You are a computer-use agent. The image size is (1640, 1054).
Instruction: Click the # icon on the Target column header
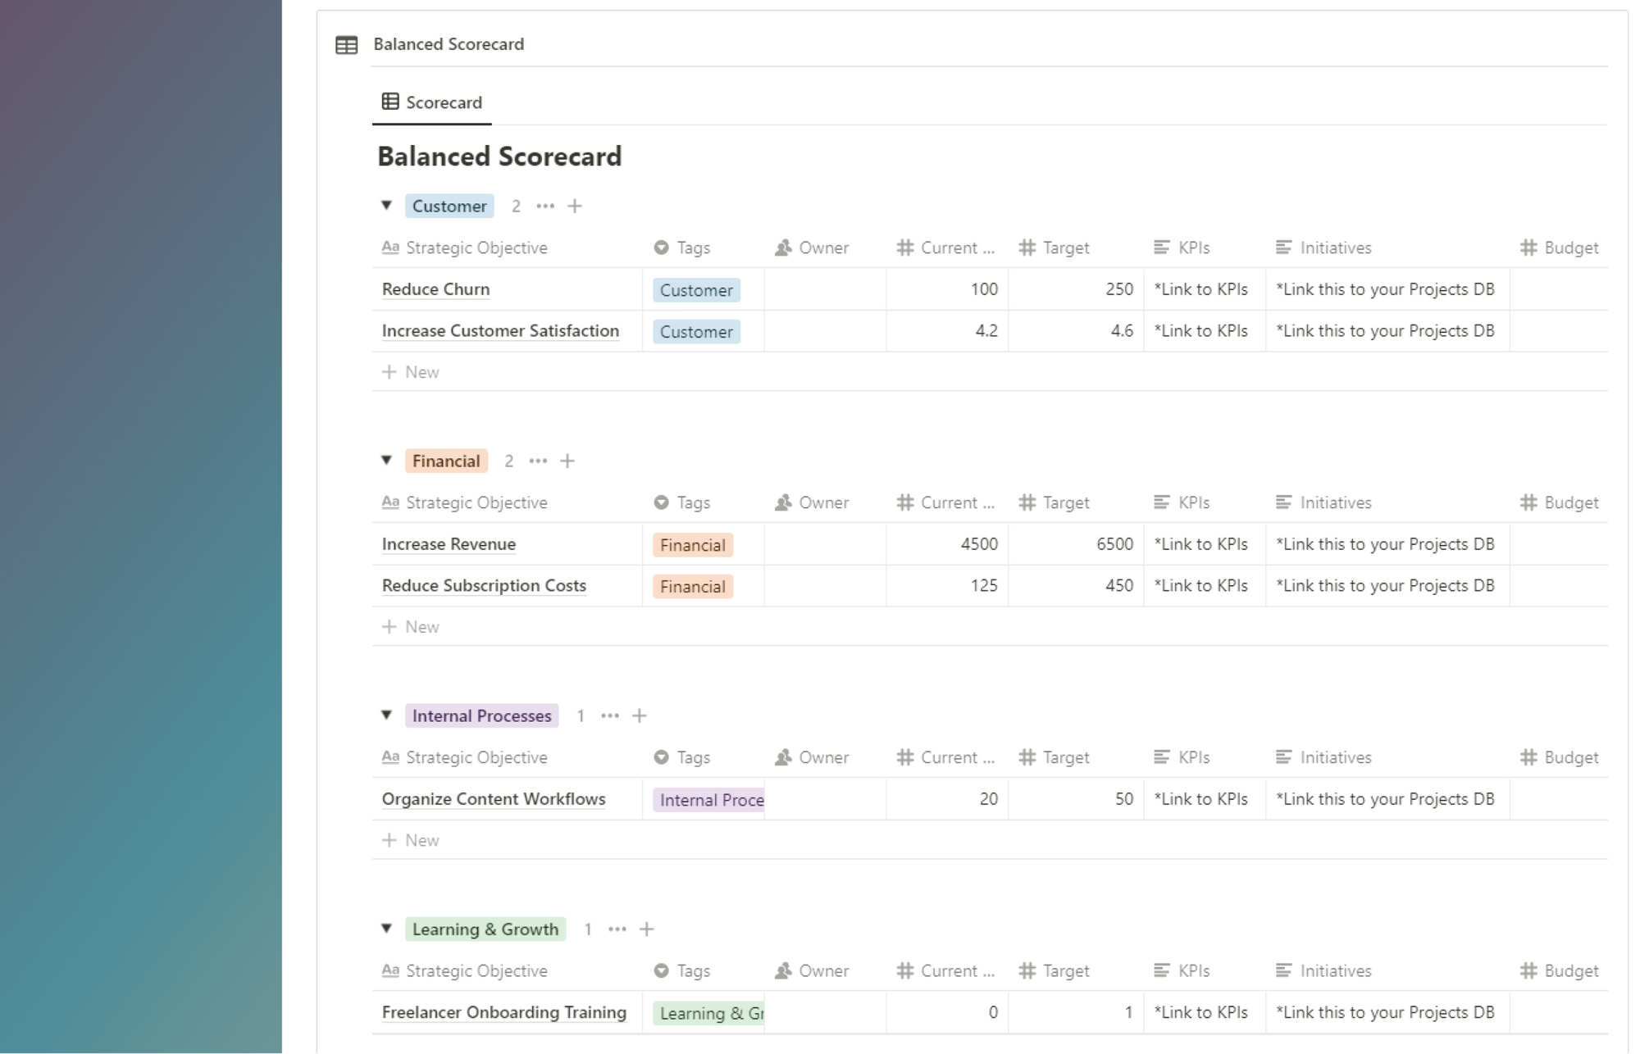(x=1026, y=247)
